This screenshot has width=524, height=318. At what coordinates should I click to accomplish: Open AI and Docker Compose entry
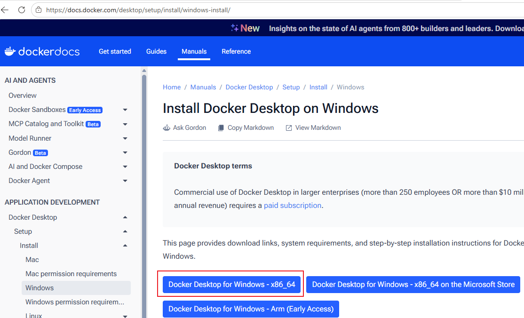46,167
